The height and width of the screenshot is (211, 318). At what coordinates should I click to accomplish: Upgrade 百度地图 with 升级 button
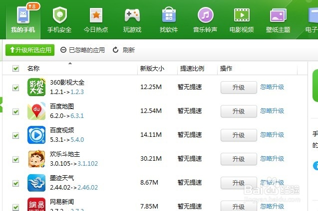click(x=239, y=111)
